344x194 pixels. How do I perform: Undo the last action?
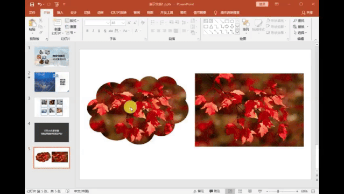point(40,4)
